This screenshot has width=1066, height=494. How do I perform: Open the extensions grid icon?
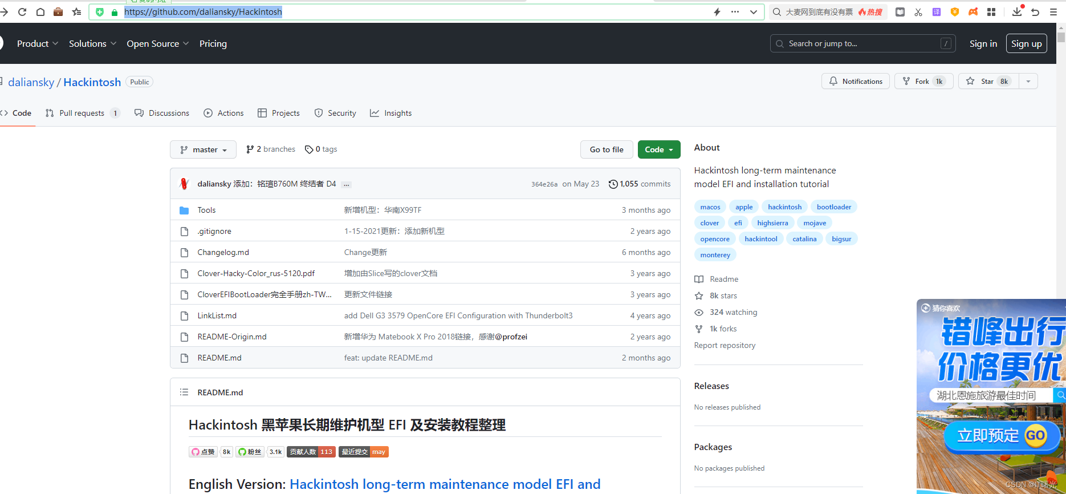[991, 11]
